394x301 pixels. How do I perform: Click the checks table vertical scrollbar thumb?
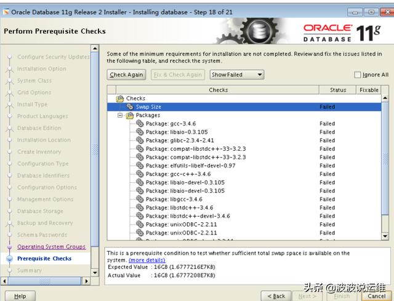(385, 158)
